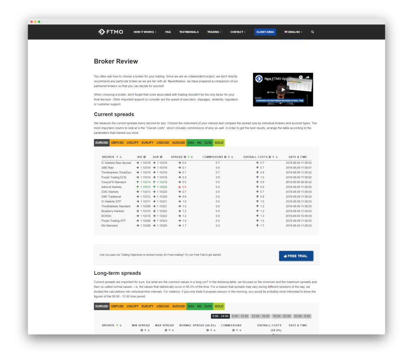Select AUDUSD tab in Current spreads
Viewport: 413px width, 353px height.
178,143
